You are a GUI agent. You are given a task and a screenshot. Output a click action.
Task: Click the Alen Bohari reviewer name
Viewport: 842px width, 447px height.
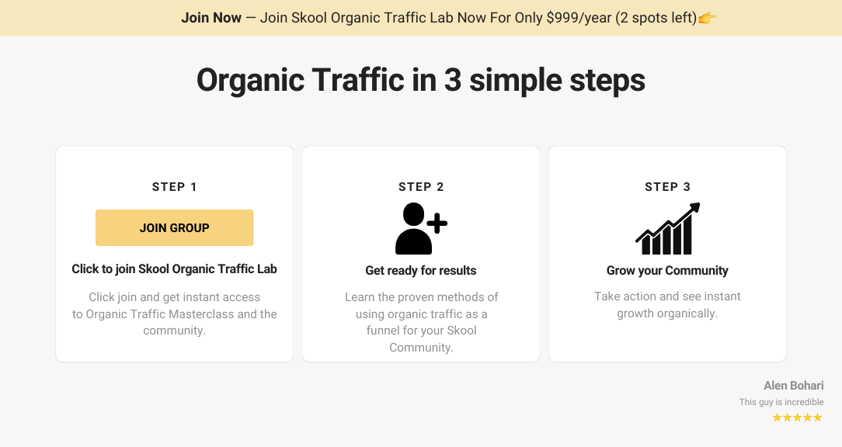click(794, 385)
